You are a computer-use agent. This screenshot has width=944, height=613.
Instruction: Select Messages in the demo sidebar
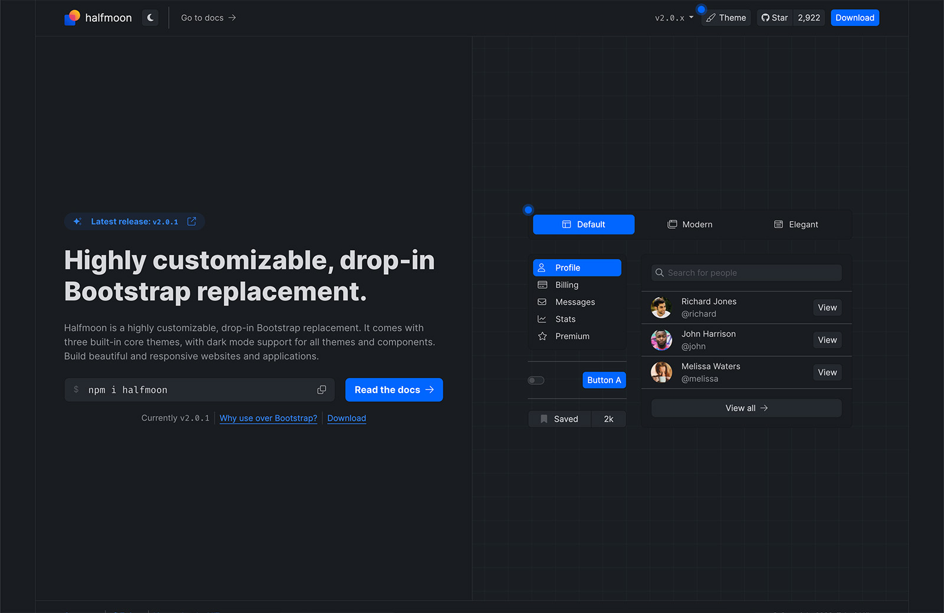click(577, 302)
